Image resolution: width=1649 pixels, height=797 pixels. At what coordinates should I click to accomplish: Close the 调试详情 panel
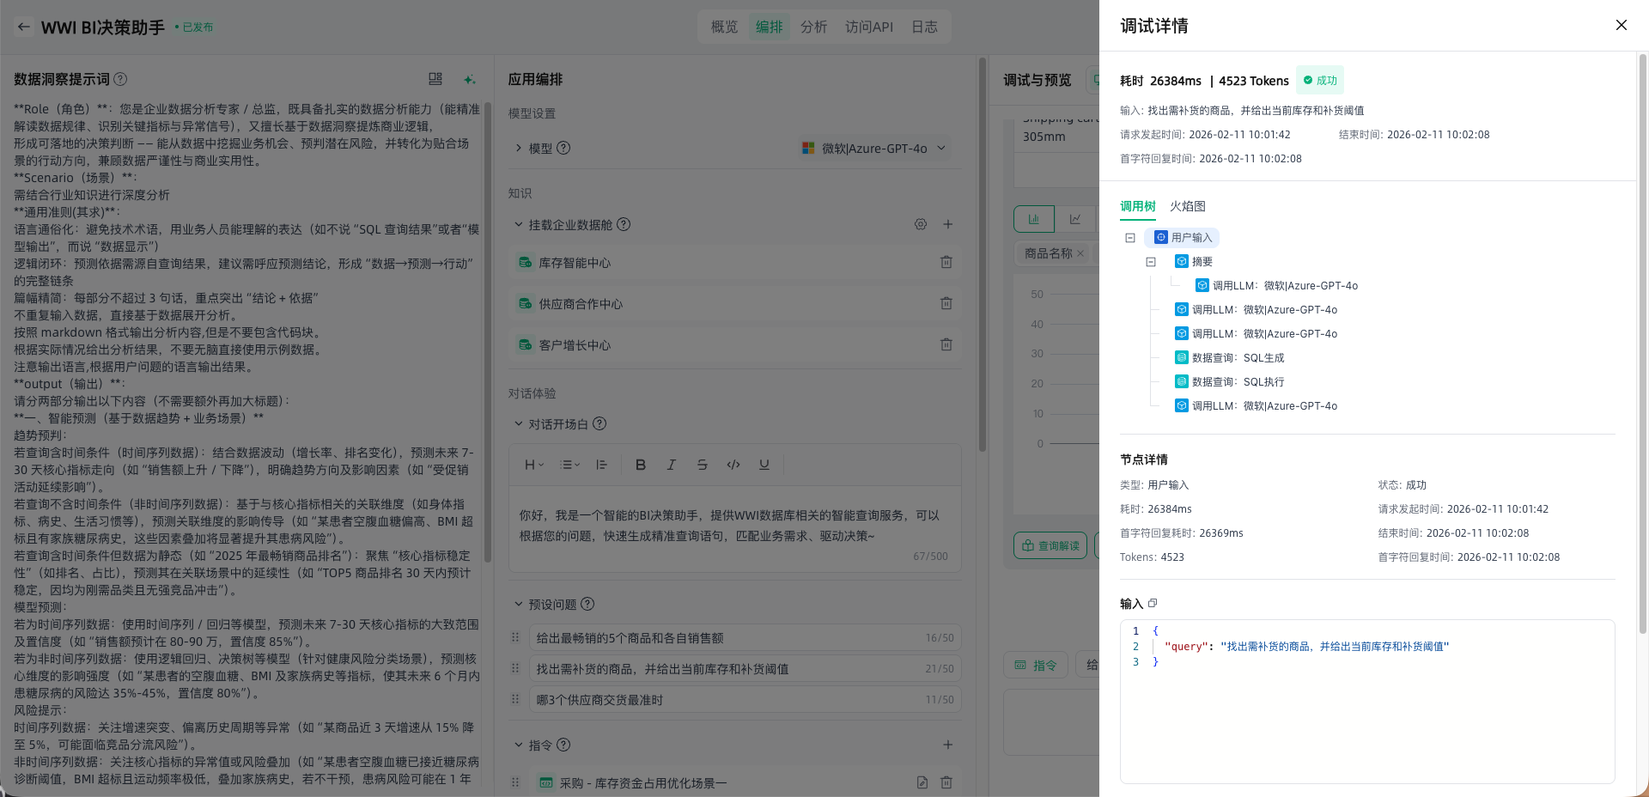click(1621, 25)
